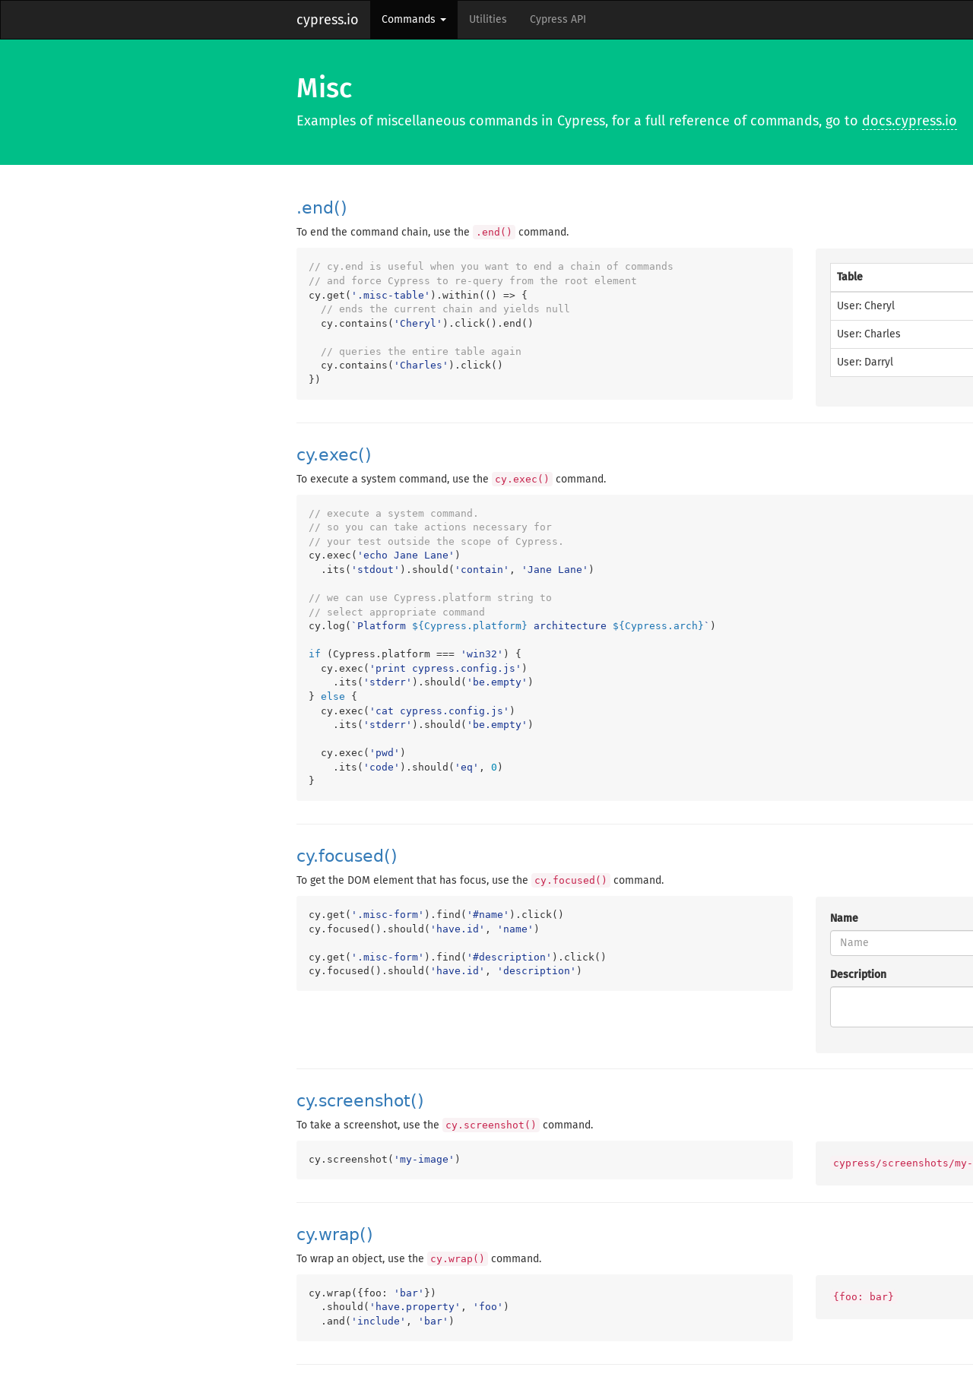Open the Cypress API page
This screenshot has height=1380, width=973.
coord(558,20)
